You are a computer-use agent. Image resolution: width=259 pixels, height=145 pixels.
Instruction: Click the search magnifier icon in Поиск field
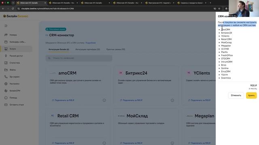49,58
